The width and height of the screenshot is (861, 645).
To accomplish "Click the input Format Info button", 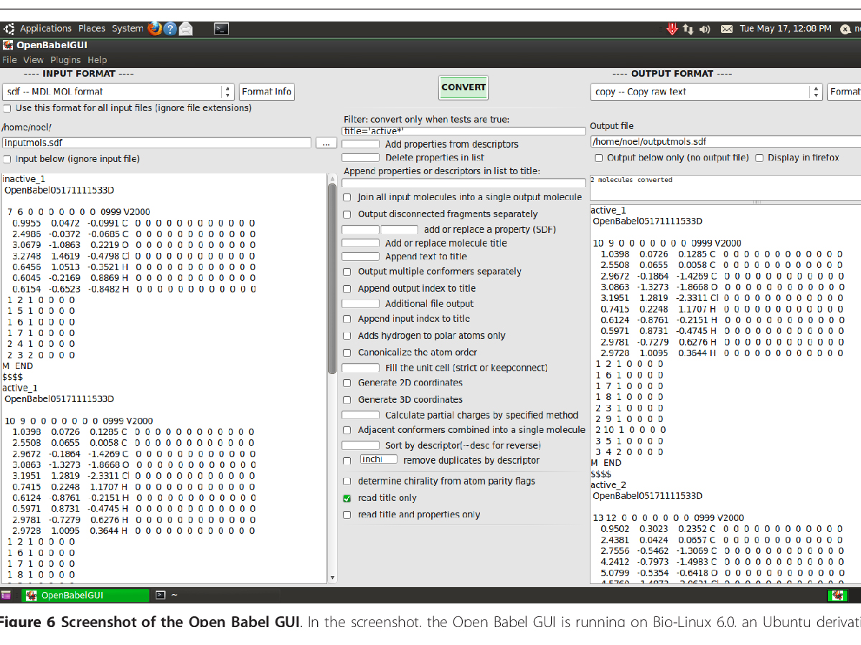I will tap(266, 92).
